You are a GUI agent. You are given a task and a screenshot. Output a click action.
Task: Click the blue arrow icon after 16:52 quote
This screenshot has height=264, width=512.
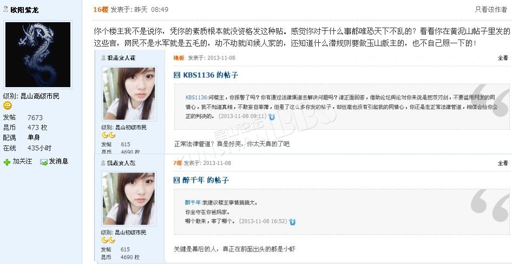click(292, 222)
